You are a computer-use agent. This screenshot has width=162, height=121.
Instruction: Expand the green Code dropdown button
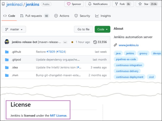tap(102, 29)
